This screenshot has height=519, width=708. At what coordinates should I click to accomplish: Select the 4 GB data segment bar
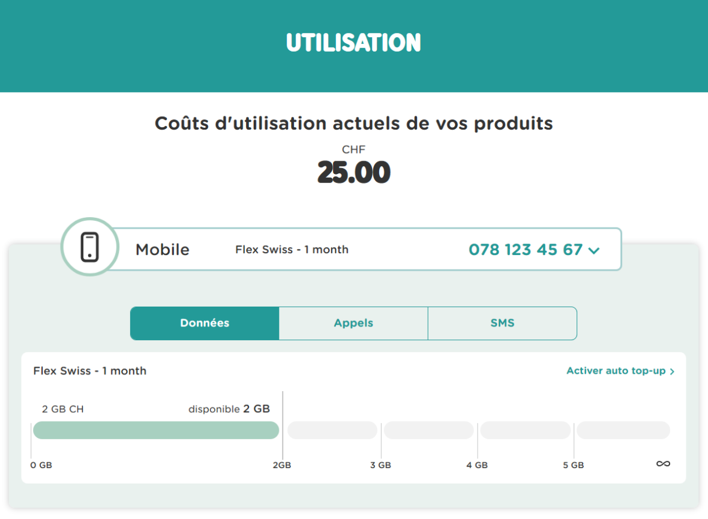428,430
